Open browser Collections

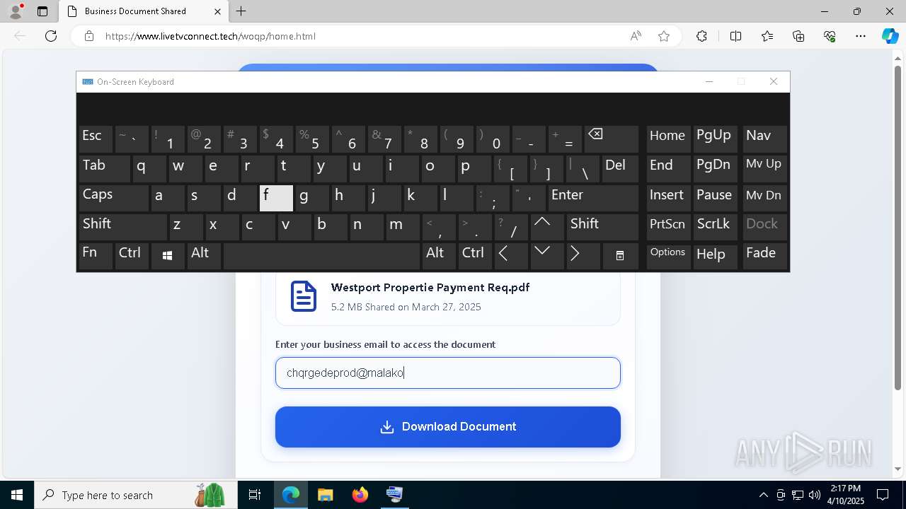[x=798, y=36]
